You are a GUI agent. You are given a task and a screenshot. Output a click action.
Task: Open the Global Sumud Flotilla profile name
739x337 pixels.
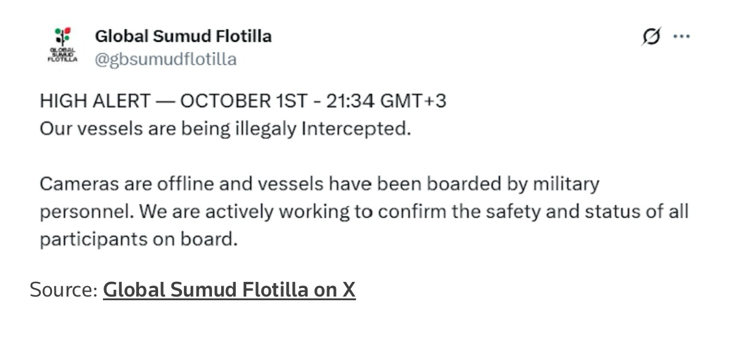coord(183,36)
